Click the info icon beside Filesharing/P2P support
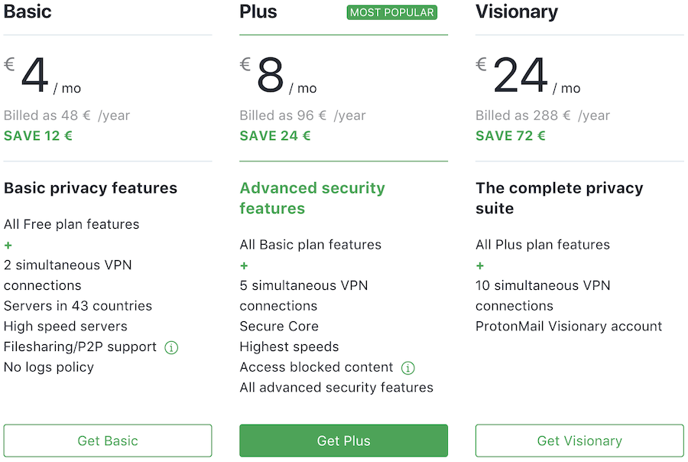 coord(171,348)
